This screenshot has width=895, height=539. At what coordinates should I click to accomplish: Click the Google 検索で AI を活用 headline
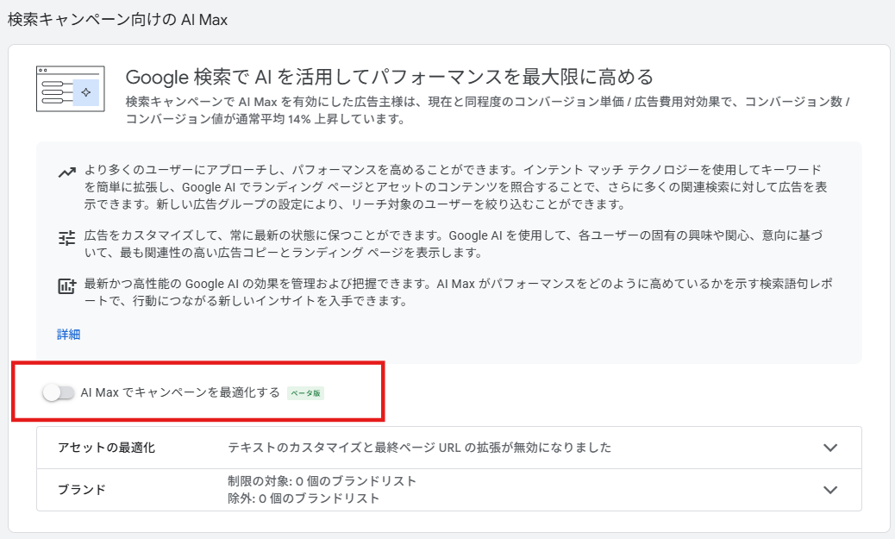[389, 77]
